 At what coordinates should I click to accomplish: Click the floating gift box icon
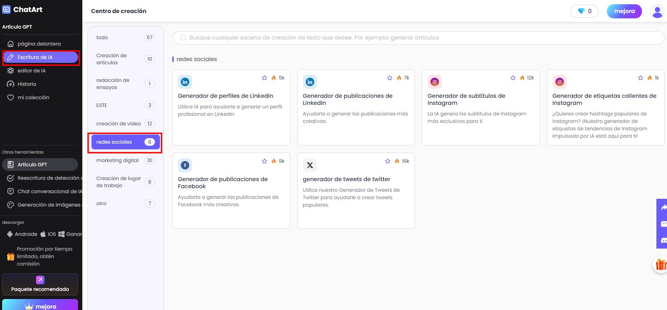click(x=661, y=264)
